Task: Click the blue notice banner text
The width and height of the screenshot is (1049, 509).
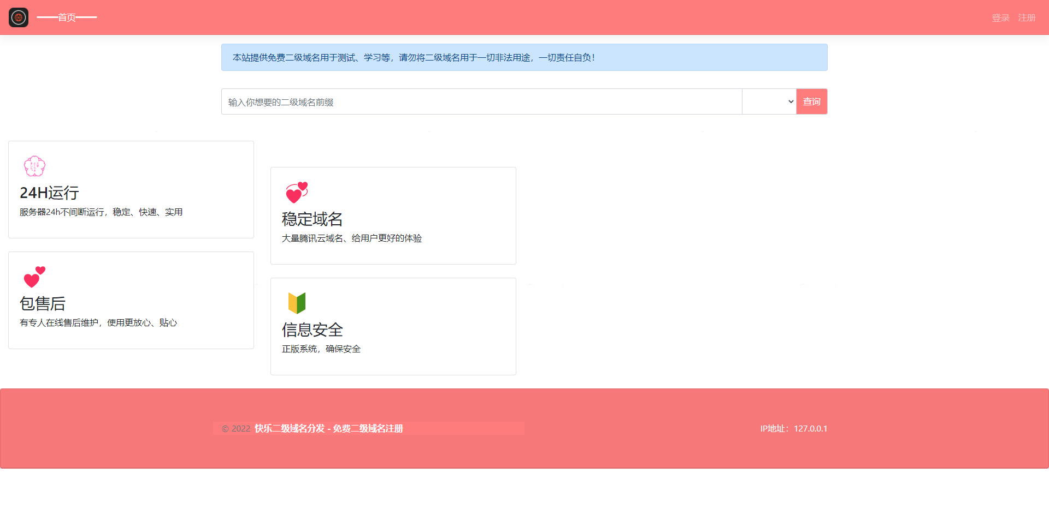Action: [414, 57]
